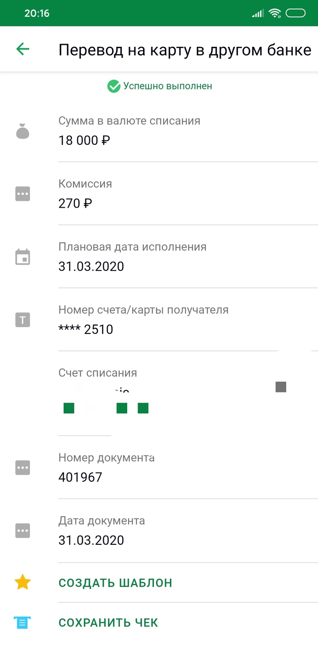Tap the calendar icon beside planned date
The height and width of the screenshot is (662, 318).
click(x=23, y=257)
